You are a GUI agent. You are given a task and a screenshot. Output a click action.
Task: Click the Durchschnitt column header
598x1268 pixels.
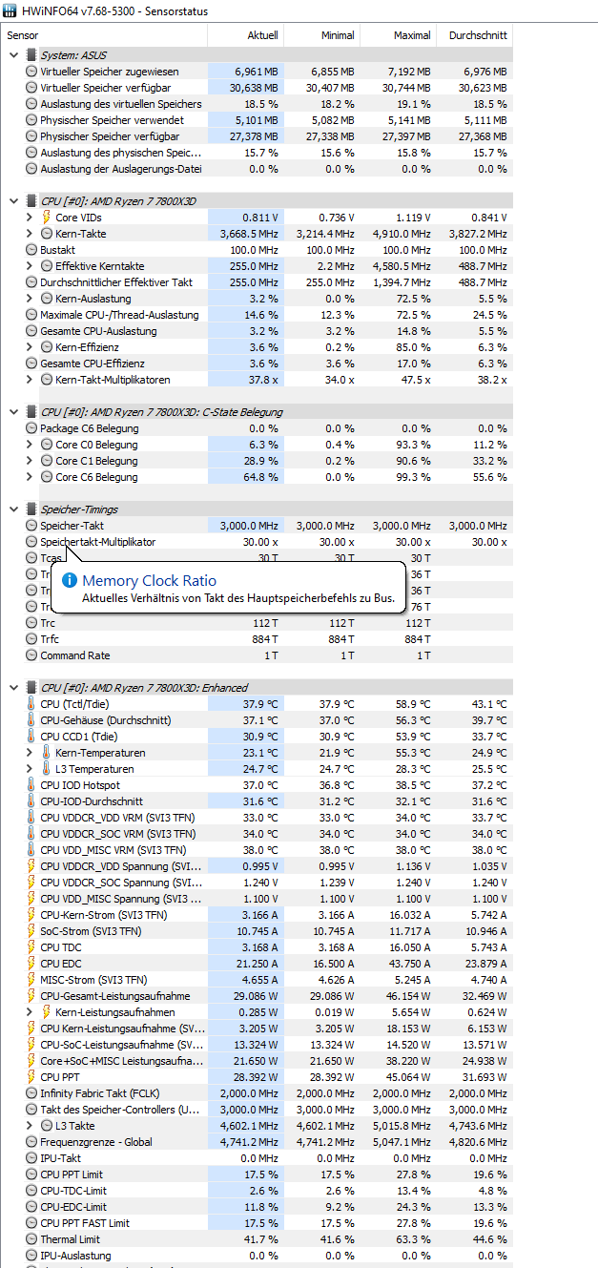tap(474, 35)
